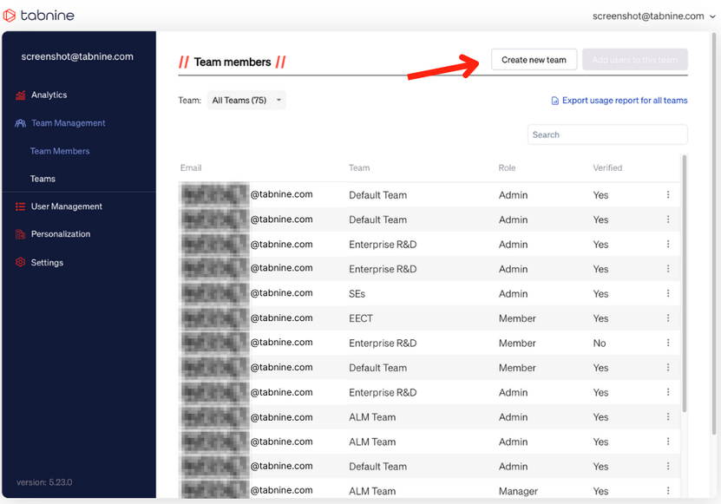Open the All Teams (75) dropdown

click(246, 101)
